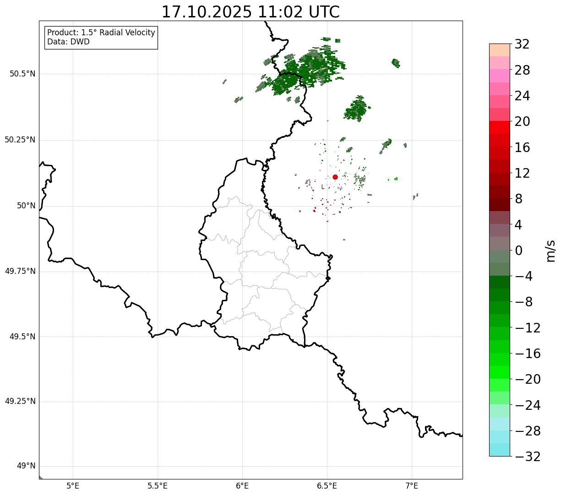Click the colorbar tick label −28

528,431
